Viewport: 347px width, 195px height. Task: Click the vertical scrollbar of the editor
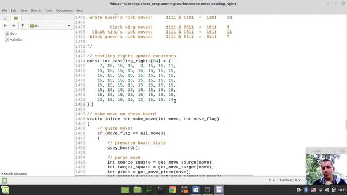point(346,125)
